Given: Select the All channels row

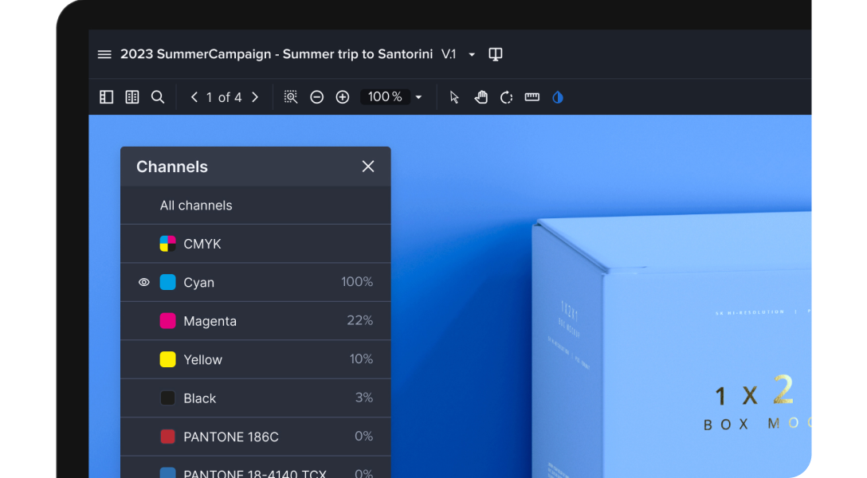Looking at the screenshot, I should 256,206.
